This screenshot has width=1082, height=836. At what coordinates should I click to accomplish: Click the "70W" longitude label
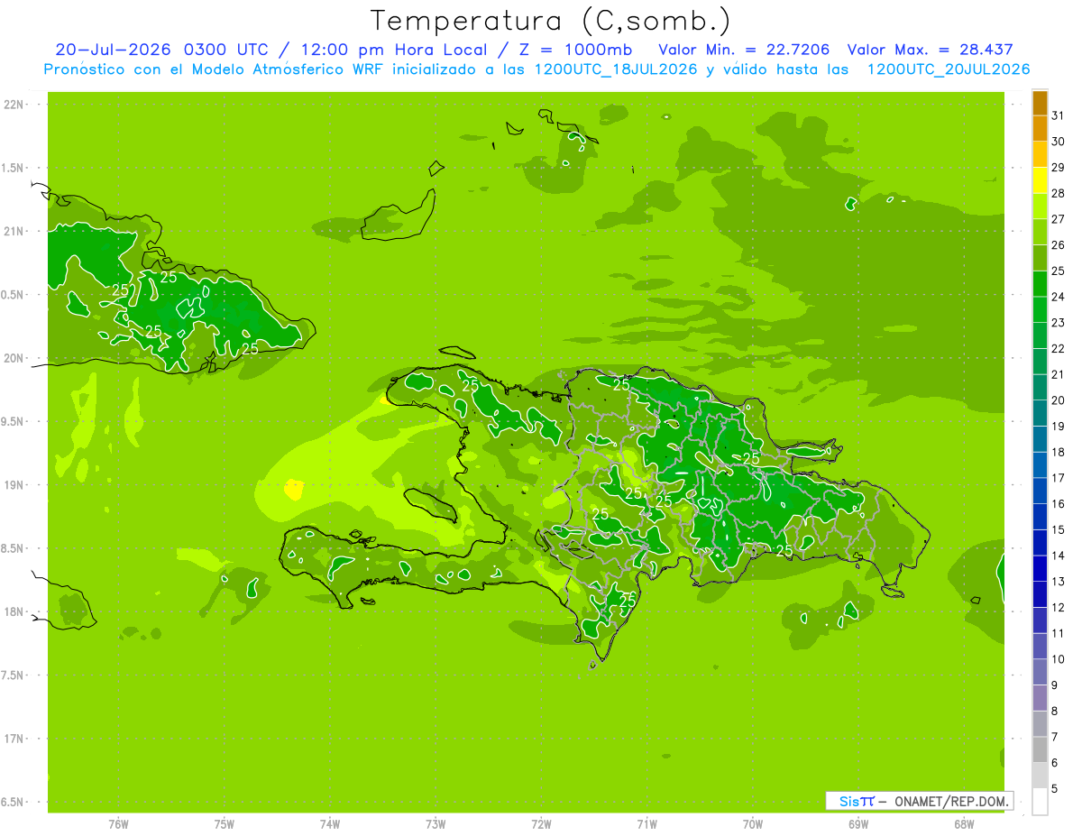[x=753, y=824]
